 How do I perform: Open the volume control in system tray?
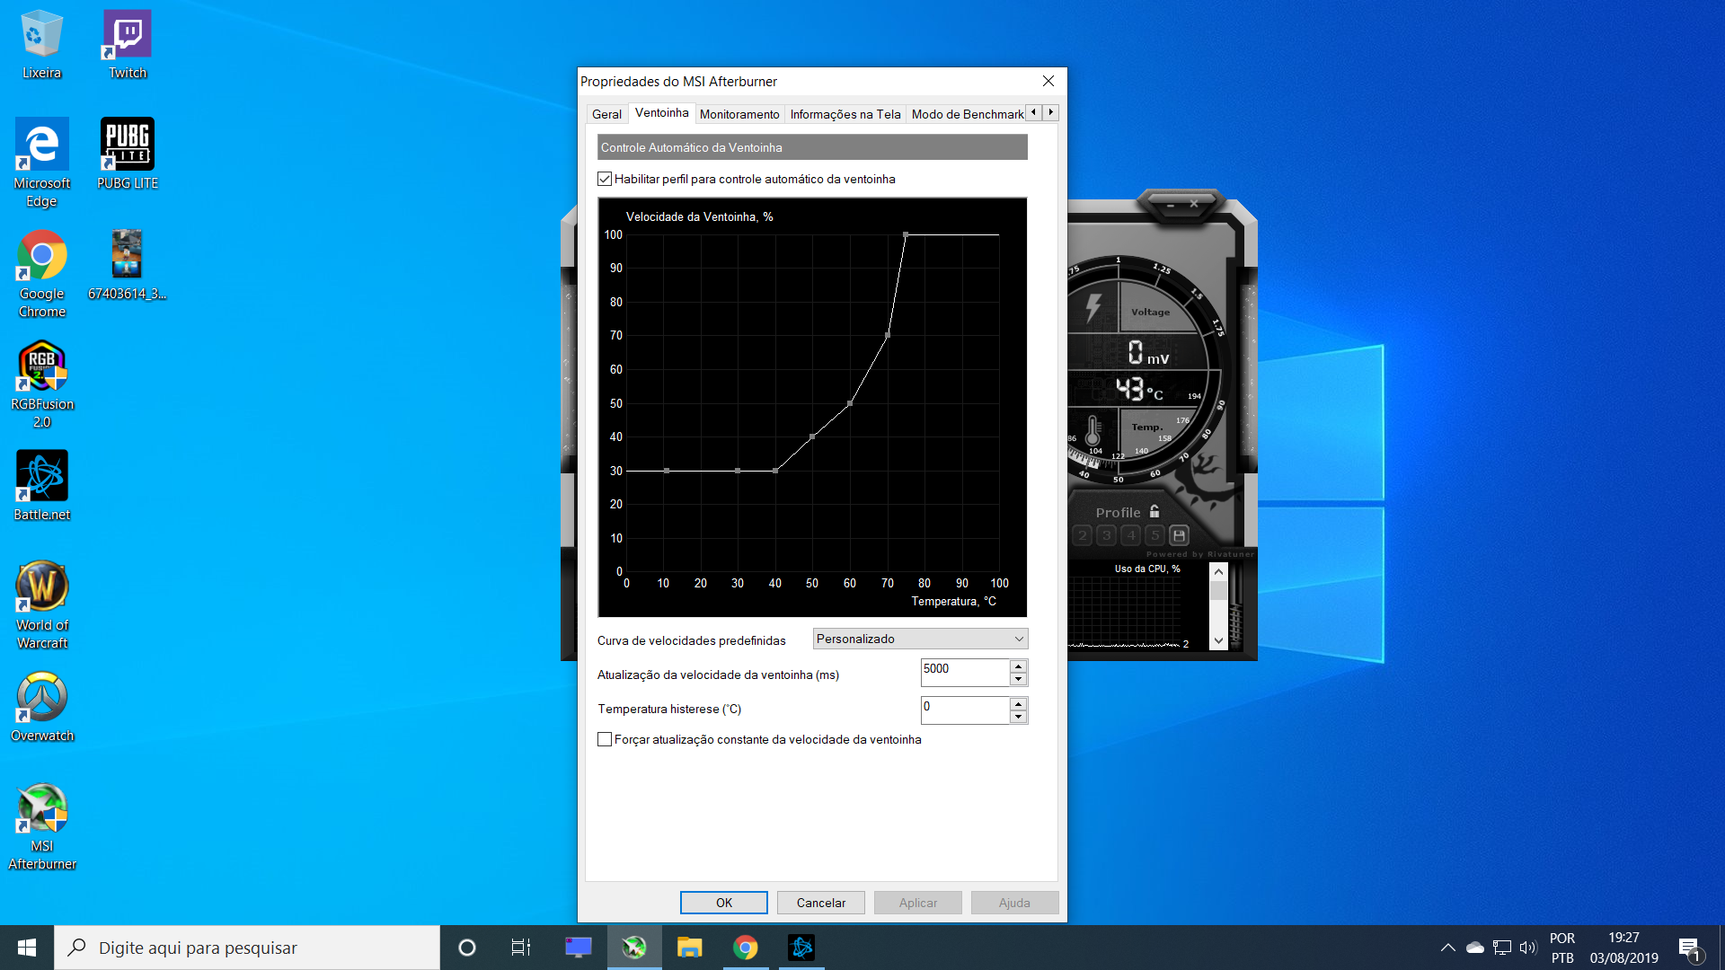point(1528,948)
